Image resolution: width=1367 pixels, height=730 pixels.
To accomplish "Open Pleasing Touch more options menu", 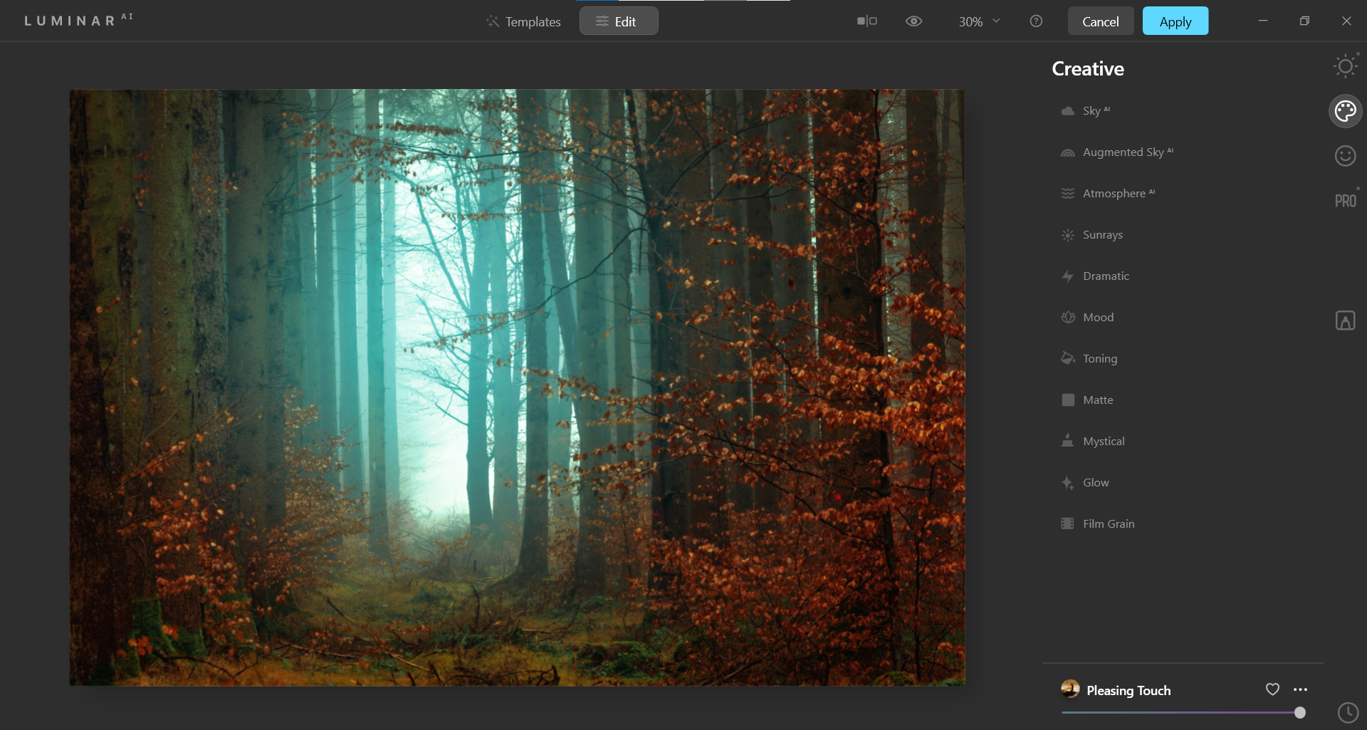I will coord(1300,689).
